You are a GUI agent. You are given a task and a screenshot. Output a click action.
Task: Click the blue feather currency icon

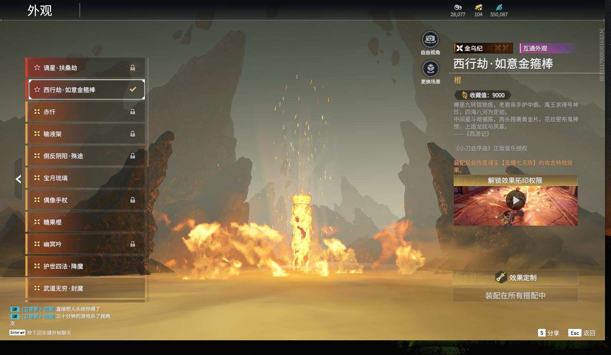pos(499,7)
